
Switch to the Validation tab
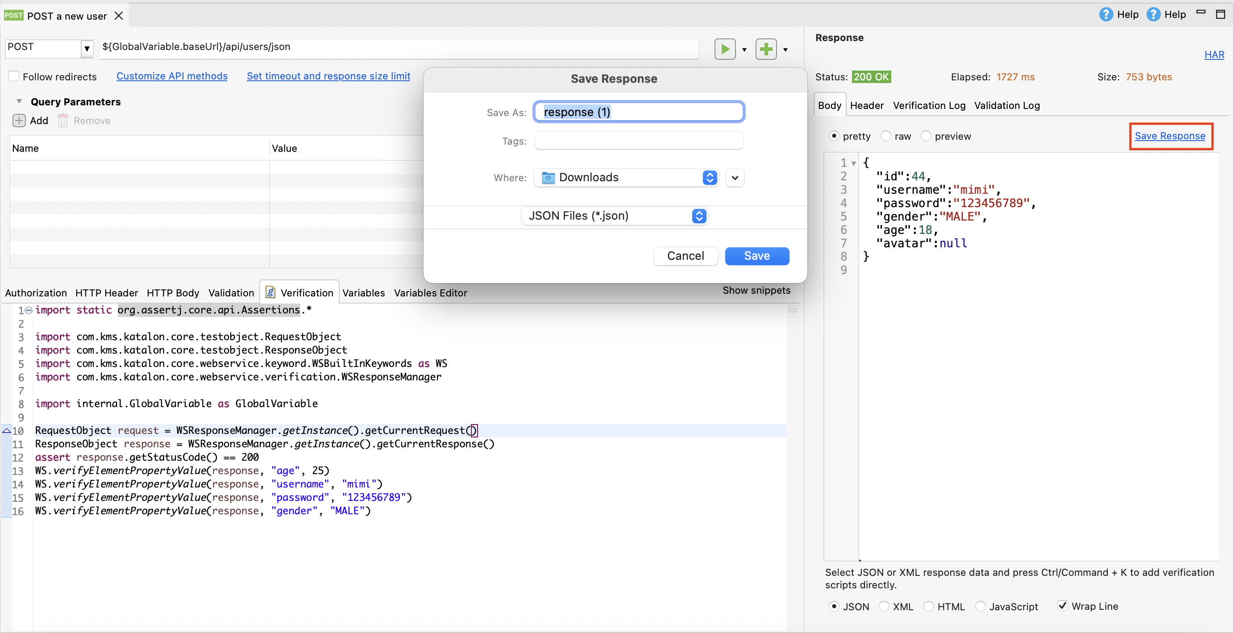pos(231,293)
